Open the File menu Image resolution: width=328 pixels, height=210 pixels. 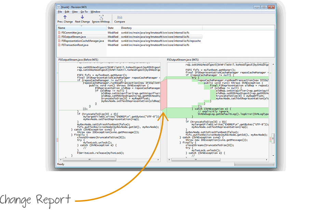pos(60,12)
